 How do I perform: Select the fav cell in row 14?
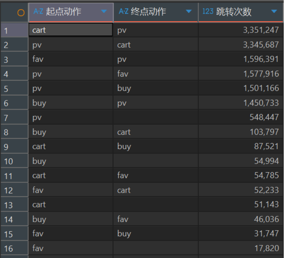pos(155,219)
